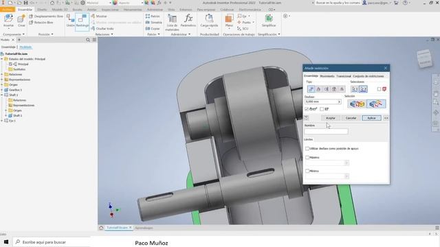
Task: Select the Simetría constraint type icon
Action: pos(342,89)
